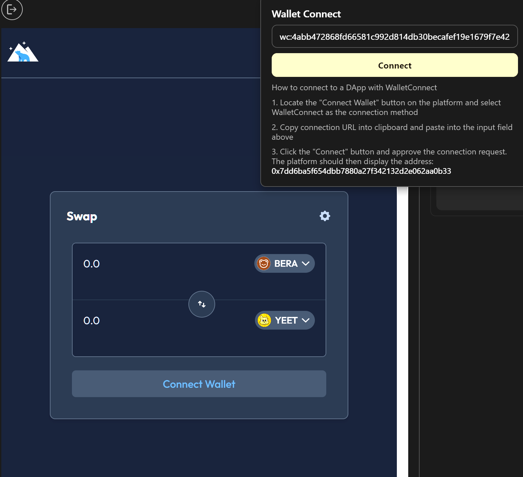This screenshot has width=523, height=477.
Task: Click the Connect Wallet button
Action: click(199, 384)
